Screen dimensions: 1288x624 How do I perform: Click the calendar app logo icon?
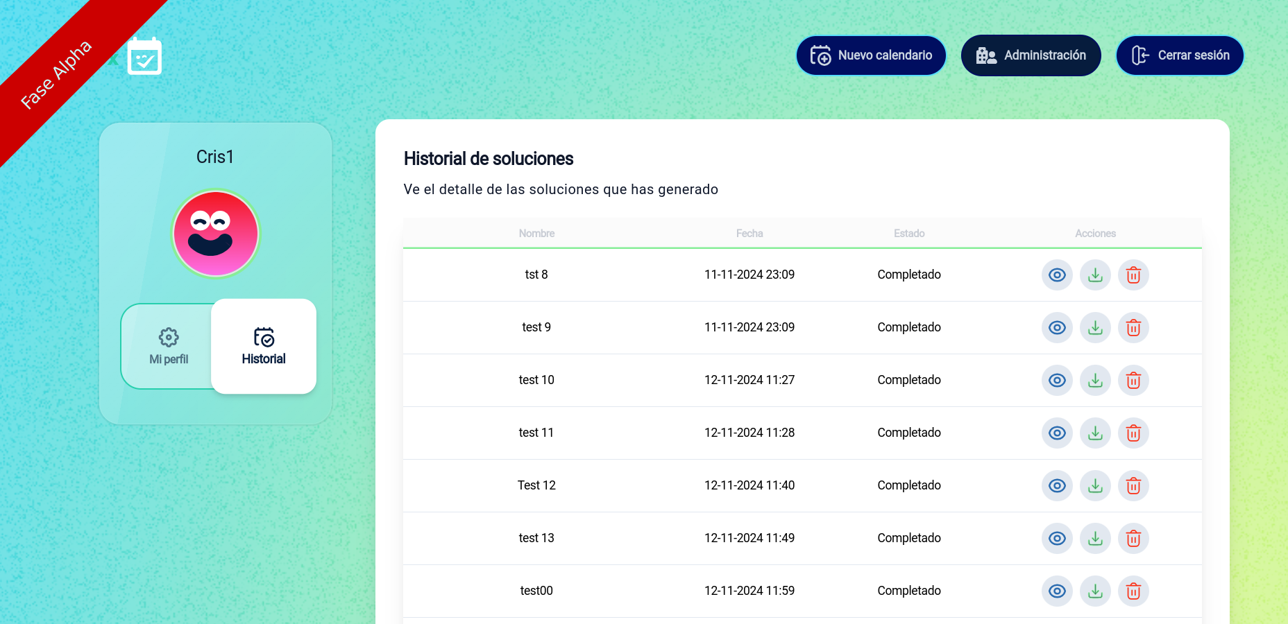click(x=144, y=56)
